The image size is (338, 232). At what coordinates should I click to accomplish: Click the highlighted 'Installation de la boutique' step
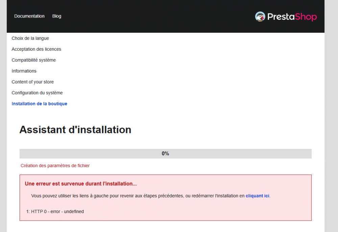39,103
